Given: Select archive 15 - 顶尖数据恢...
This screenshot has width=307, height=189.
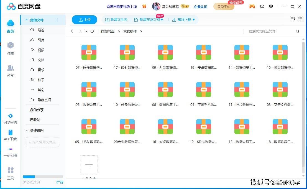Looking at the screenshot, I should (280, 57).
